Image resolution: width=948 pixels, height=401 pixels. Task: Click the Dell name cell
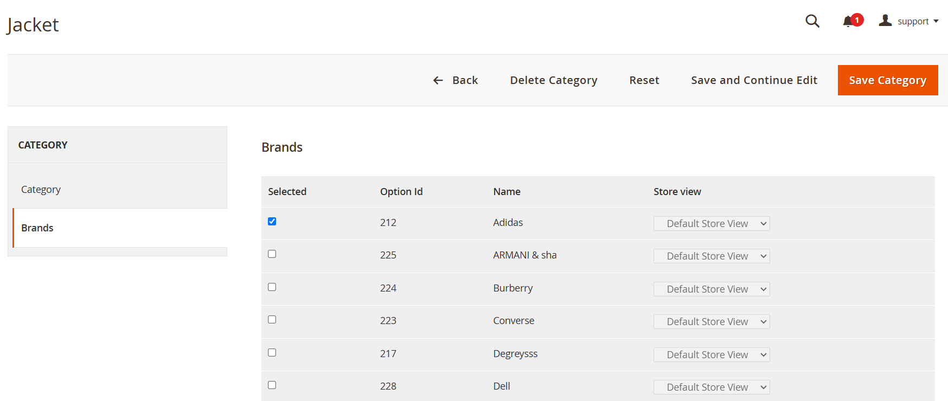click(502, 386)
